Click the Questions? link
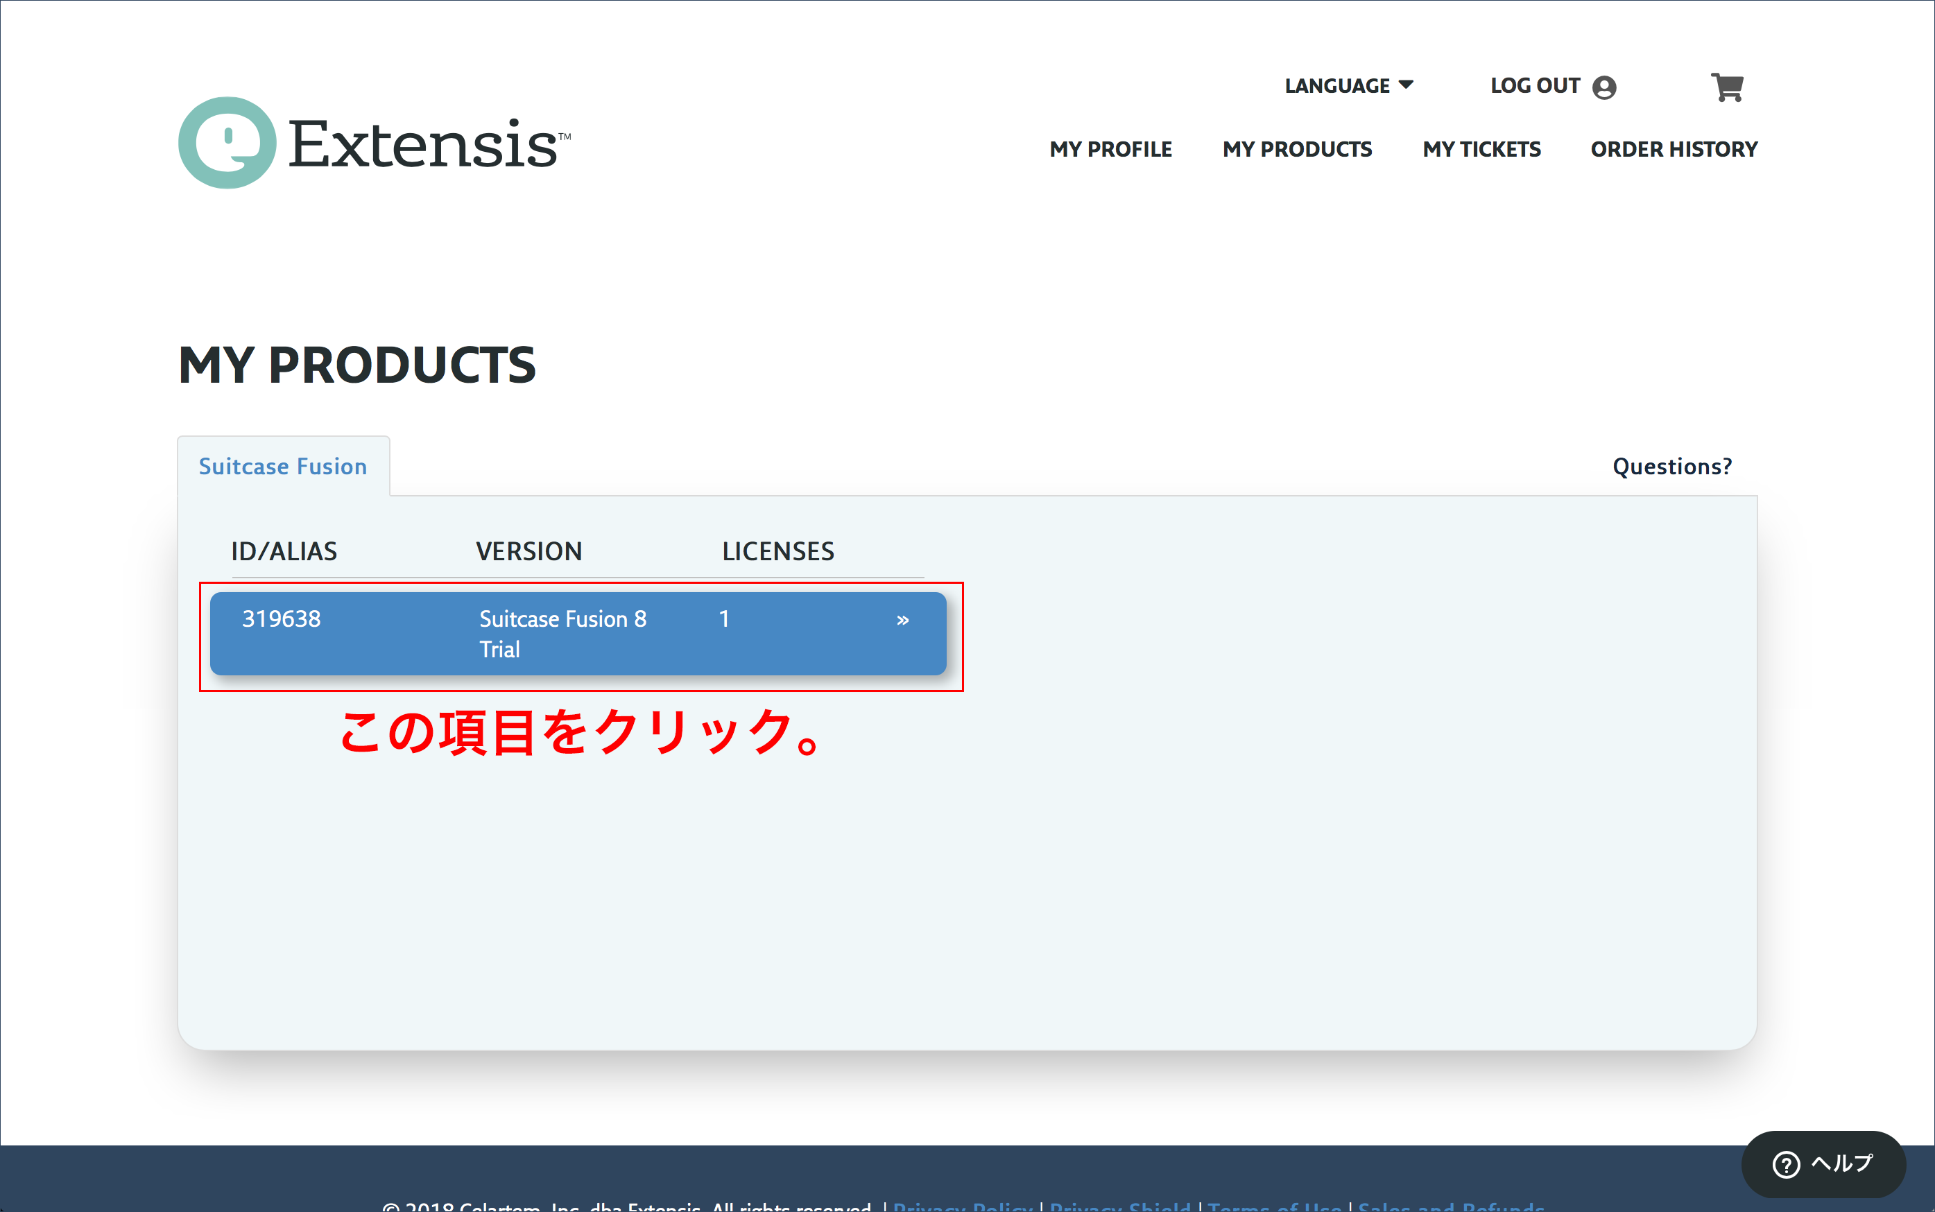This screenshot has width=1935, height=1212. tap(1672, 467)
